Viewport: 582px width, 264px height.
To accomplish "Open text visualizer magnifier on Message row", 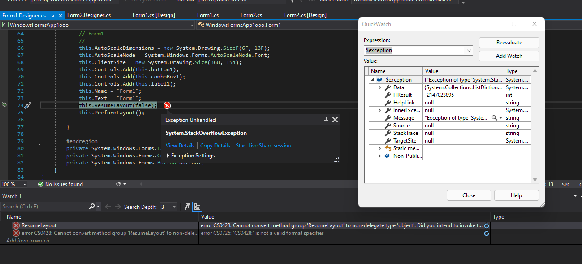I will tap(495, 118).
